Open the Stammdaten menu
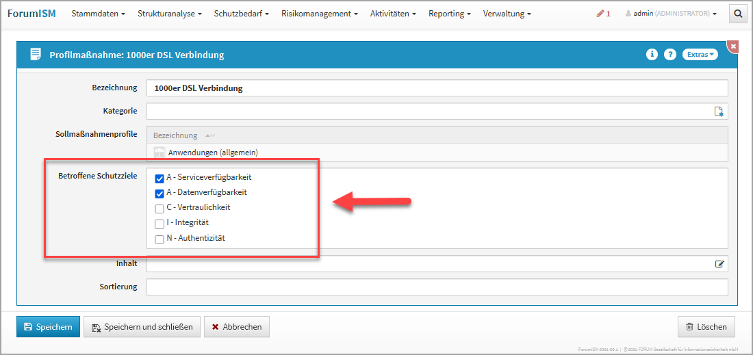753x355 pixels. click(98, 14)
